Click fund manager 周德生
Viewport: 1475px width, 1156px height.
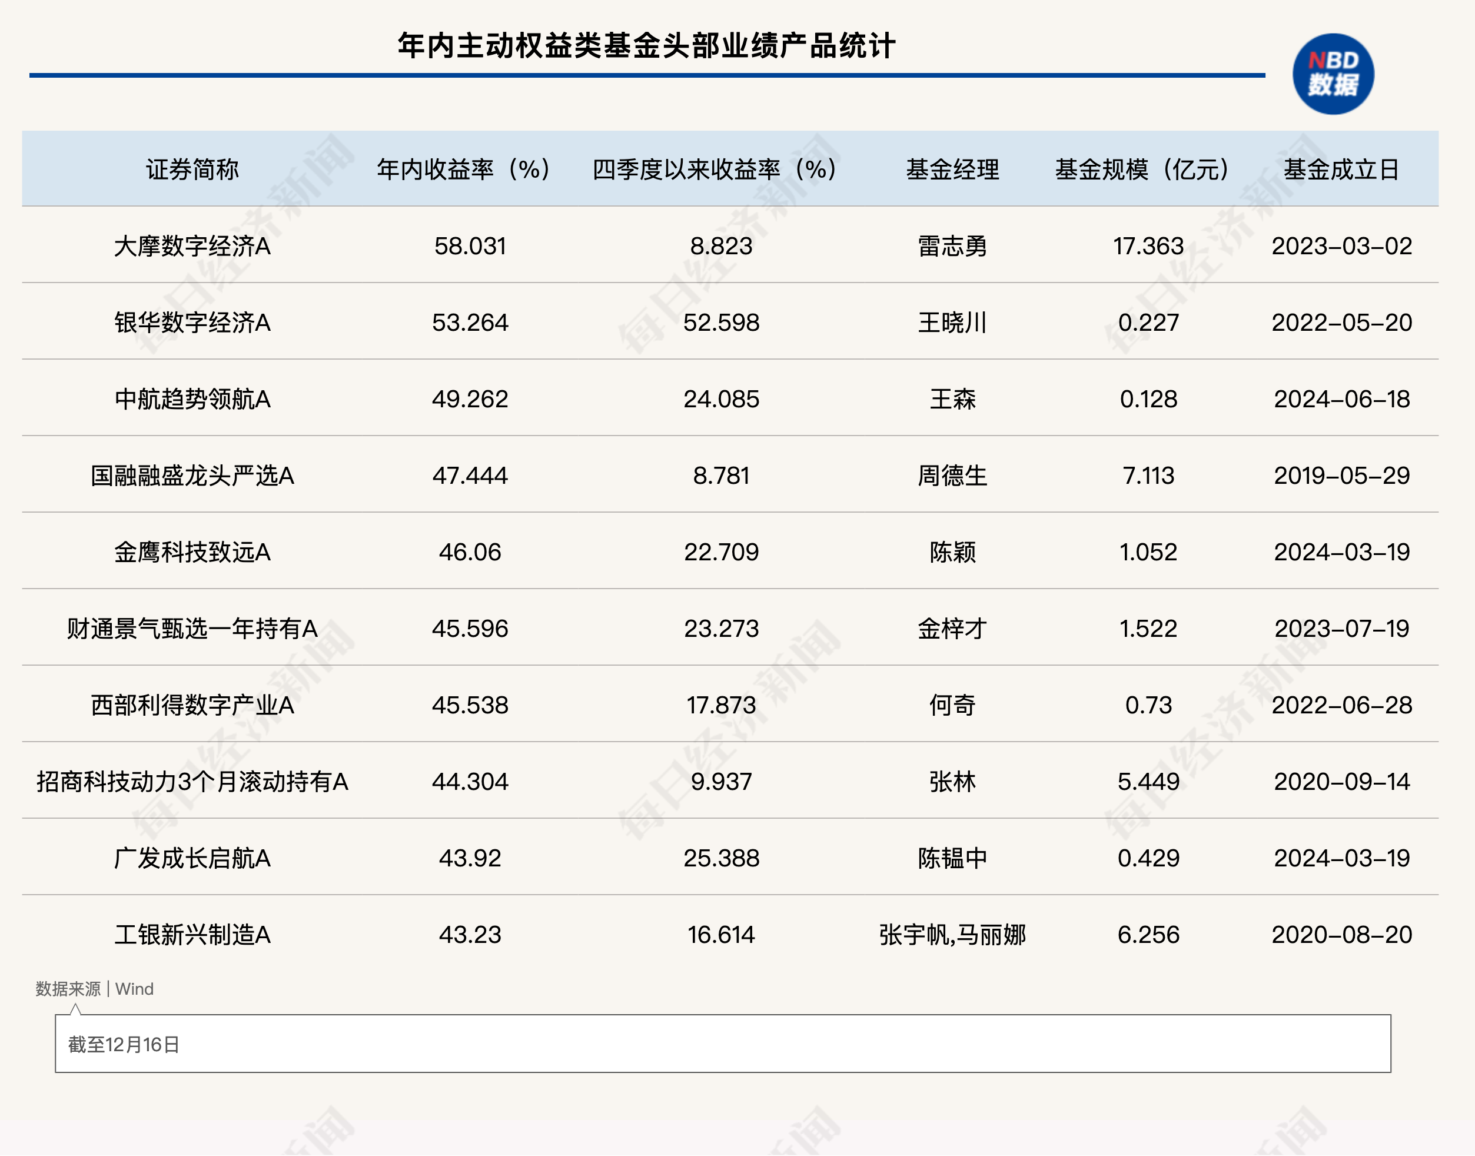952,475
